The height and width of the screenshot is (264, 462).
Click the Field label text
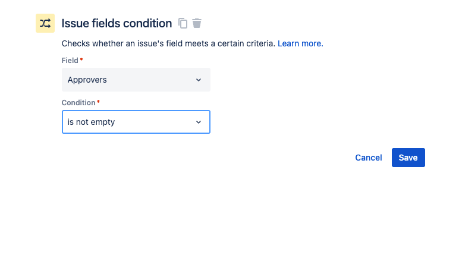click(x=70, y=61)
